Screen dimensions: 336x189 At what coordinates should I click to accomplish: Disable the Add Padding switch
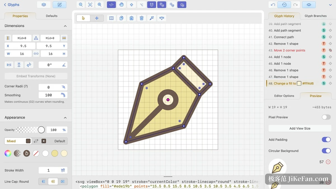pos(326,140)
